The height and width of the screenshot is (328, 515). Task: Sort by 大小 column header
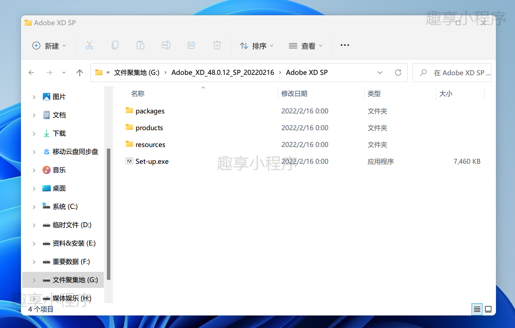446,94
